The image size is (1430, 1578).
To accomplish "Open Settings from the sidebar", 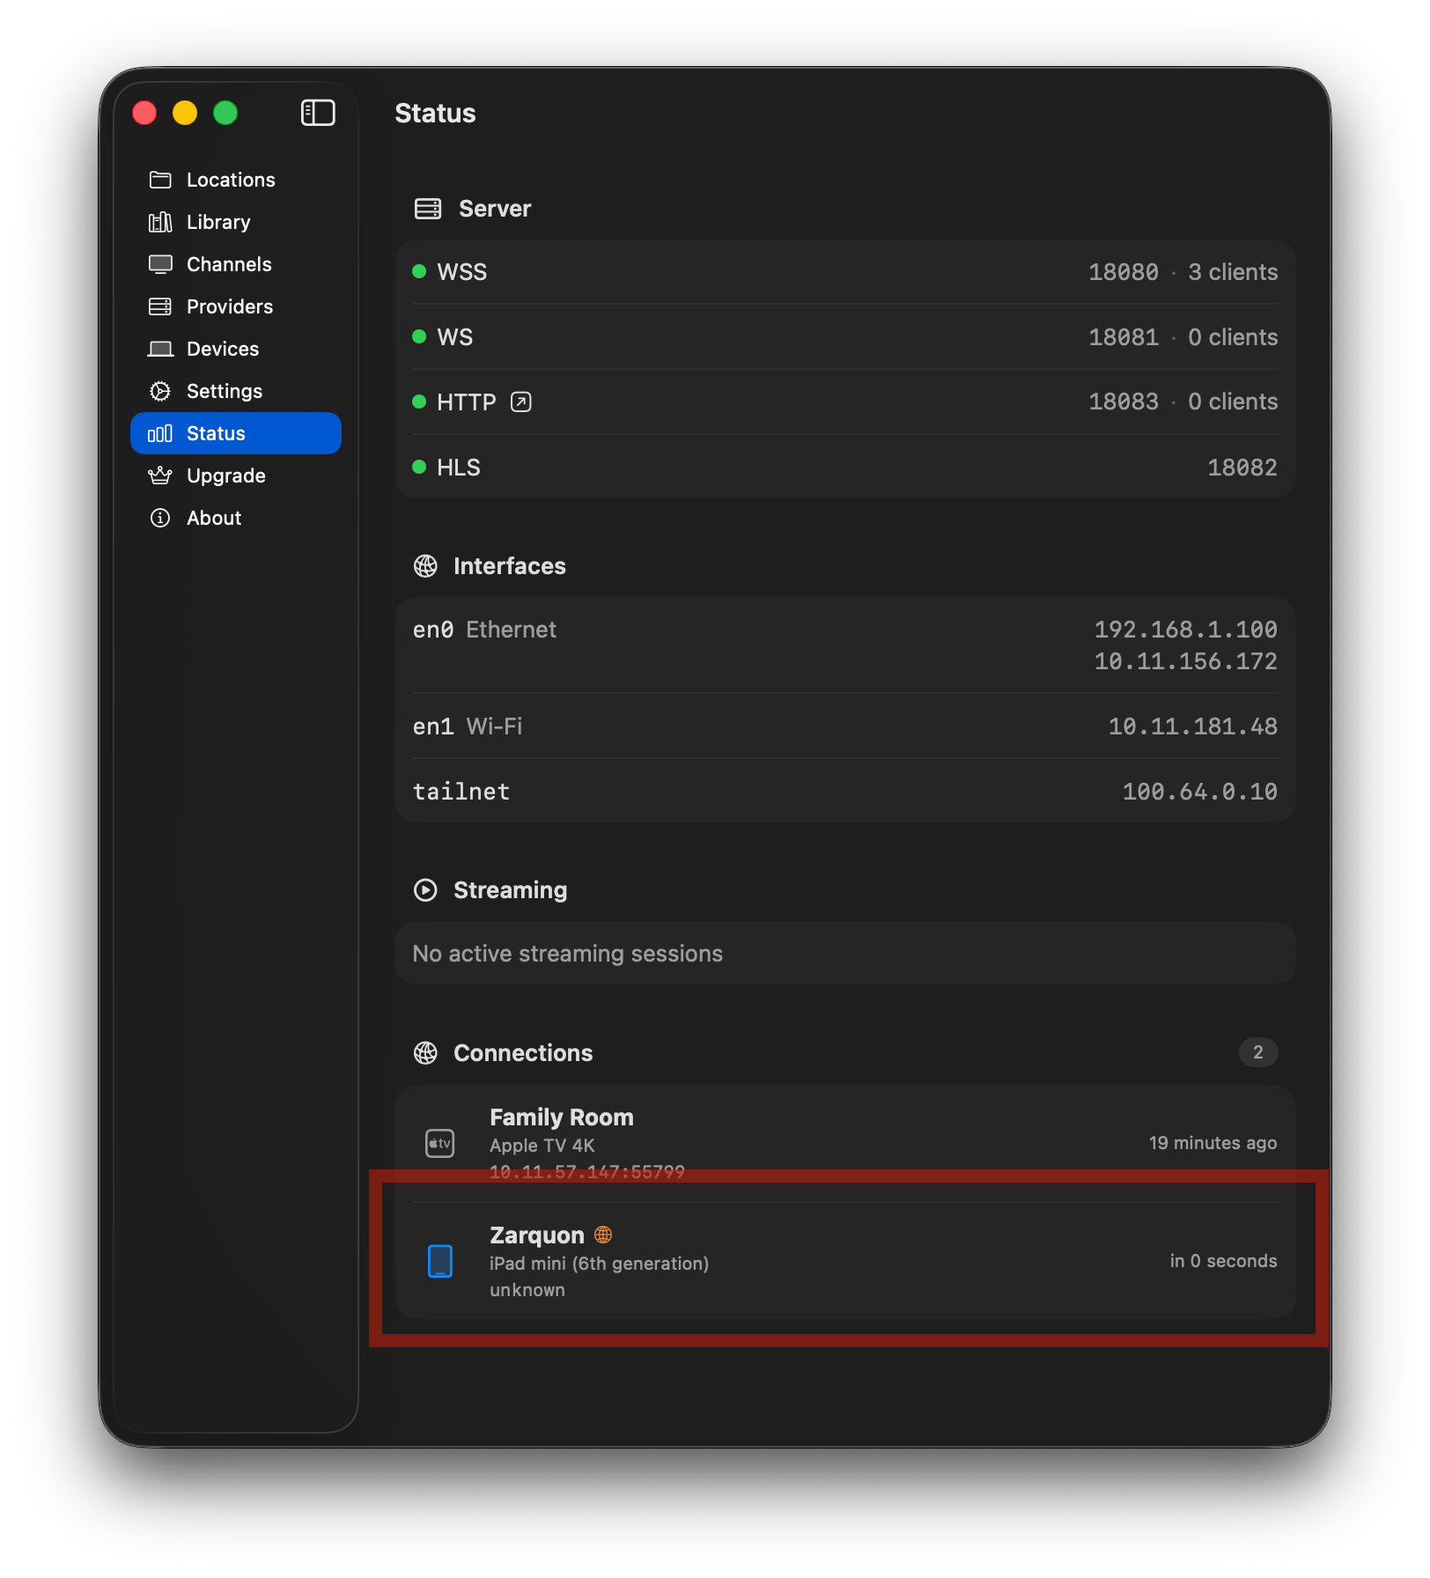I will tap(225, 391).
